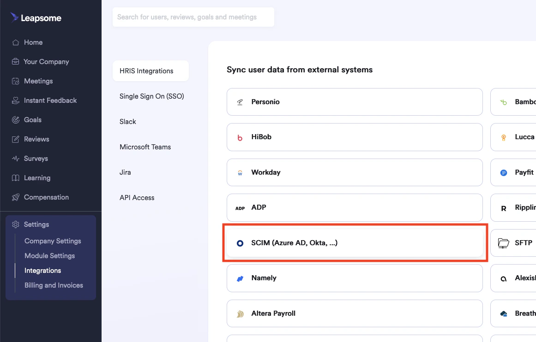Viewport: 536px width, 342px height.
Task: Click the Personio logo icon
Action: 240,102
